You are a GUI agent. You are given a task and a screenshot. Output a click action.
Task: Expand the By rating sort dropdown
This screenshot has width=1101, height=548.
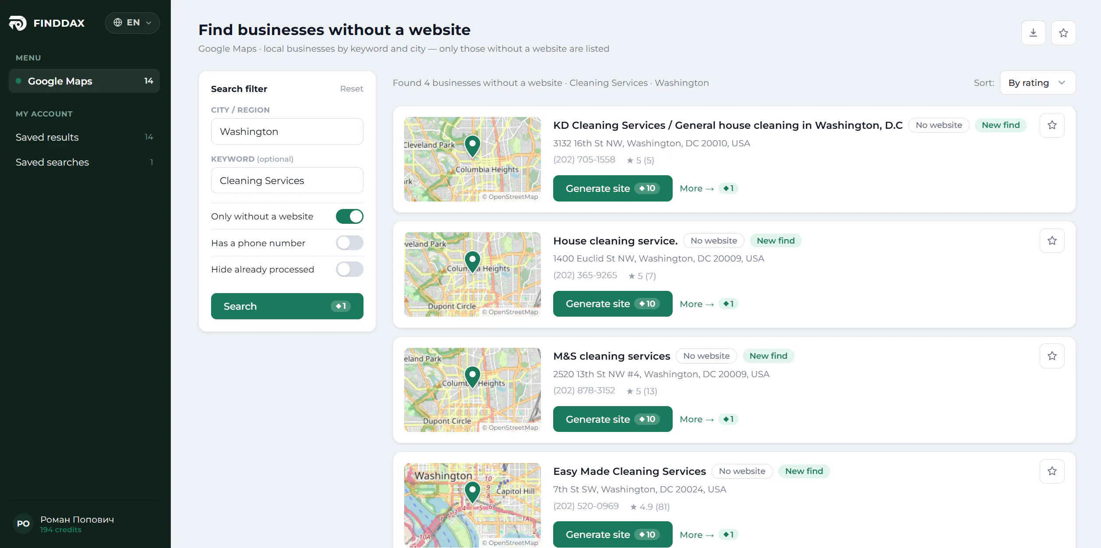coord(1037,83)
